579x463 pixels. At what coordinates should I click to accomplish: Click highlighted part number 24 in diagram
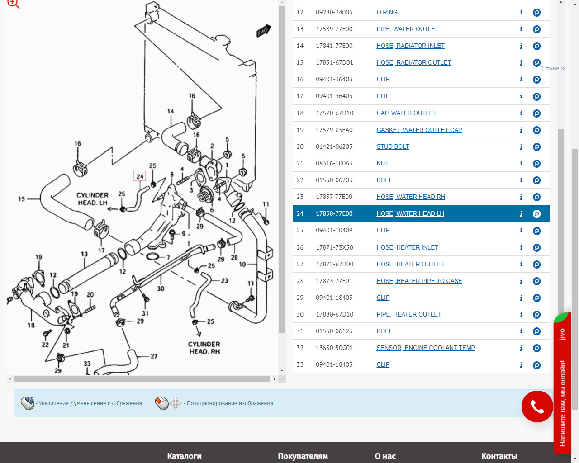click(x=140, y=176)
